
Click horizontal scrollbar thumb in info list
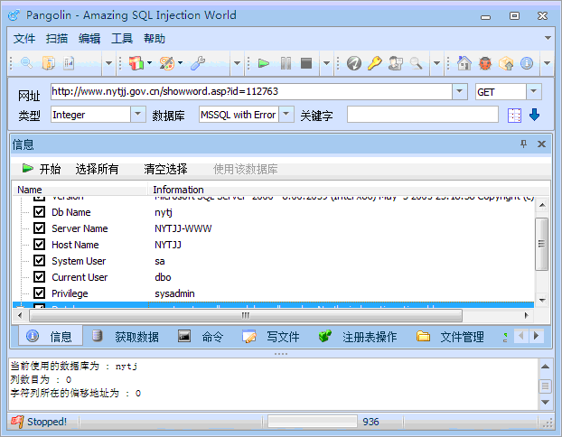click(246, 316)
